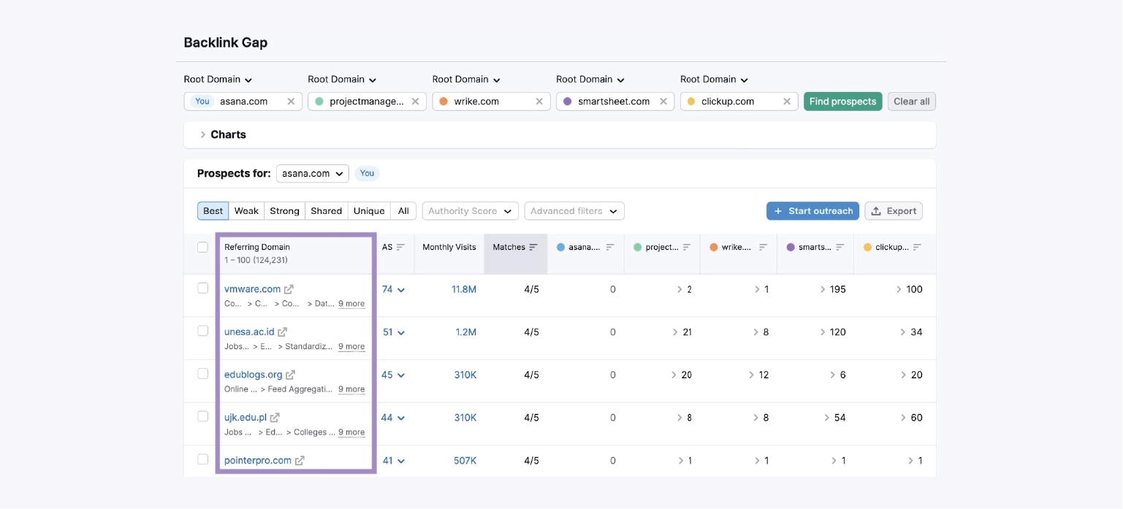Click the export upload icon
The width and height of the screenshot is (1123, 509).
[x=876, y=211]
